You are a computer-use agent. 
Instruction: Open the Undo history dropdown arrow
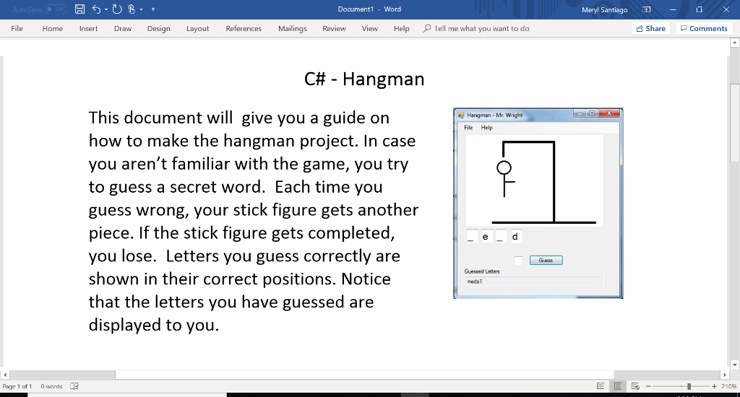click(106, 9)
